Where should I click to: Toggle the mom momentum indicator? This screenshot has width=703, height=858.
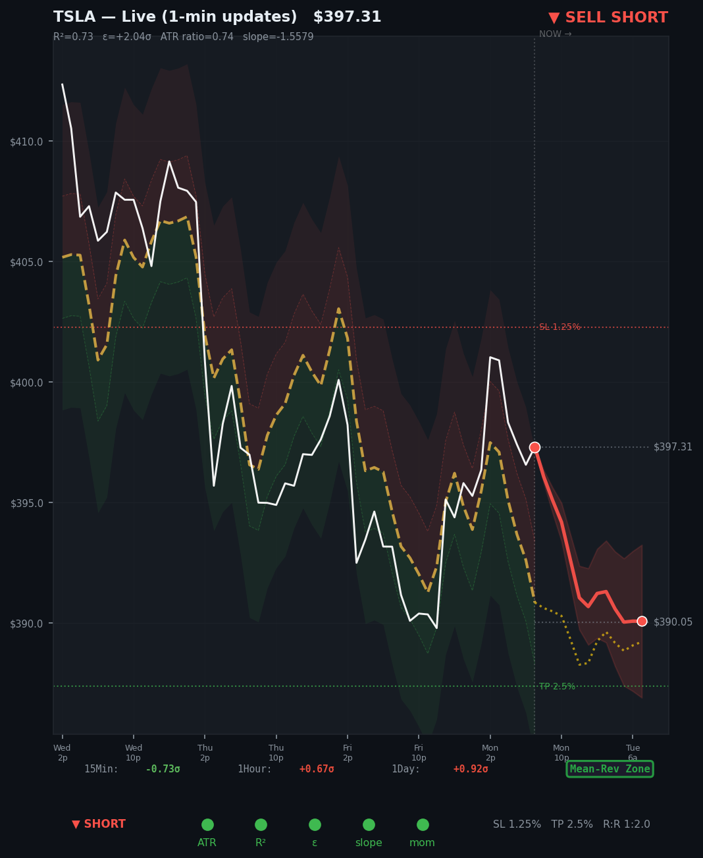tap(422, 824)
